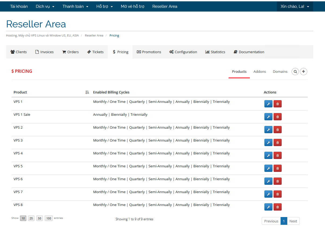Open Mở vé hỗ trợ in top navigation
325x242 pixels.
(x=132, y=6)
